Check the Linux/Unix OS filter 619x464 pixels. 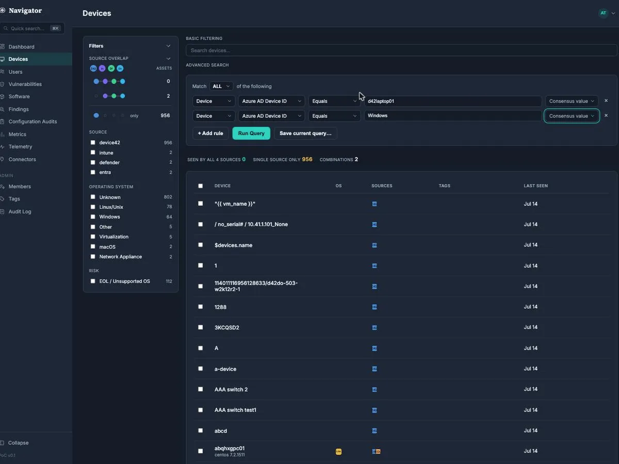tap(93, 207)
